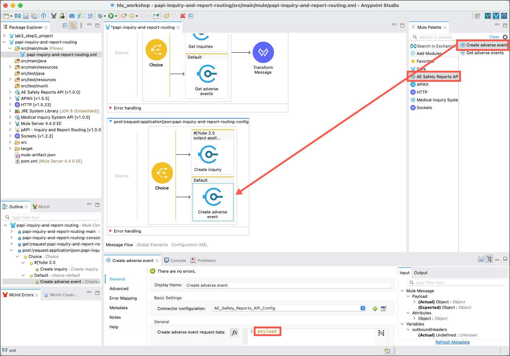The height and width of the screenshot is (356, 510).
Task: Click the green Run button icon
Action: tap(111, 16)
